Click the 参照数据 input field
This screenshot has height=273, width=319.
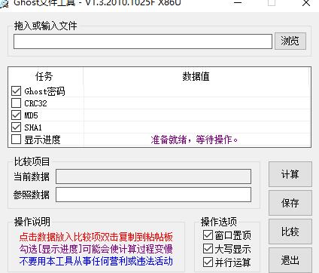(153, 195)
